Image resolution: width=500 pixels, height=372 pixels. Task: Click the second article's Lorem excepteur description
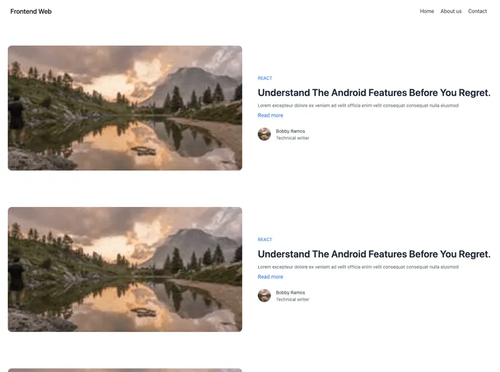click(358, 267)
